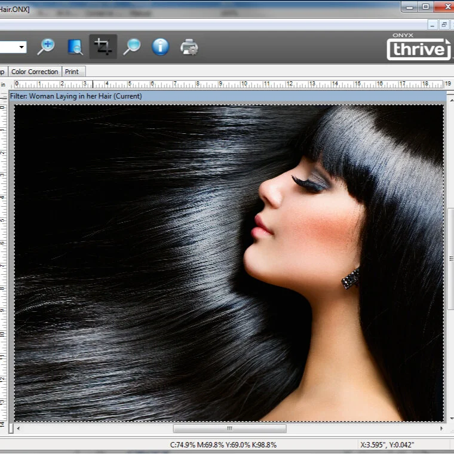The width and height of the screenshot is (454, 454).
Task: Click the horizontal scrollbar left arrow
Action: 19,428
